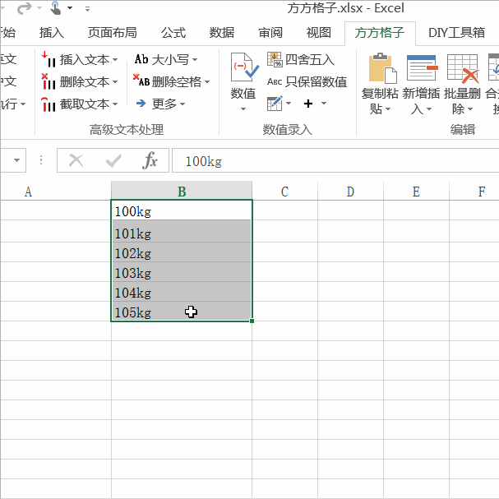Click the 四舍五入 rounding button
This screenshot has height=499, width=499.
pos(301,60)
